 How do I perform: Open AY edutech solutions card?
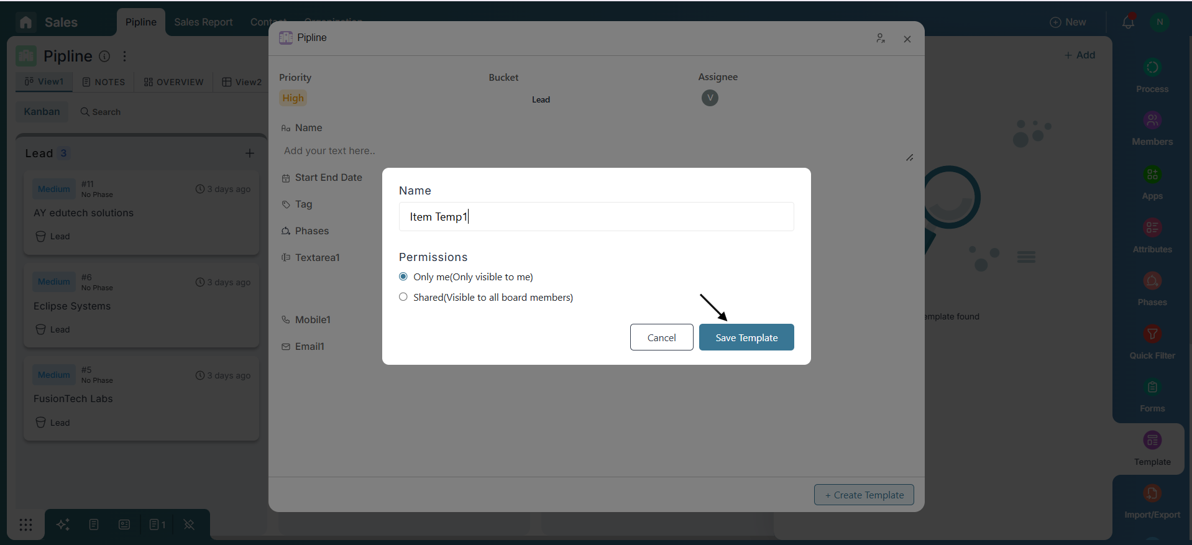pos(141,213)
